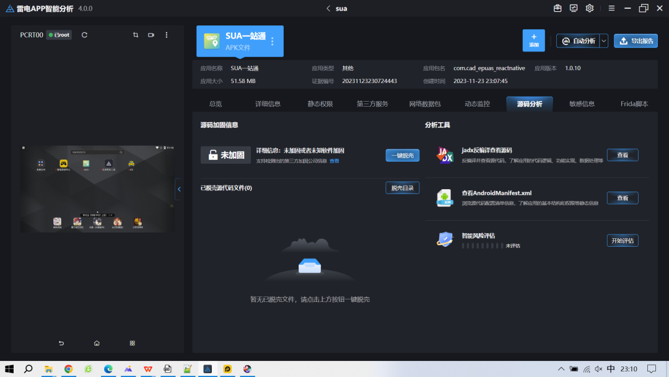Take a screenshot crop of the device
The height and width of the screenshot is (377, 669).
coord(136,35)
